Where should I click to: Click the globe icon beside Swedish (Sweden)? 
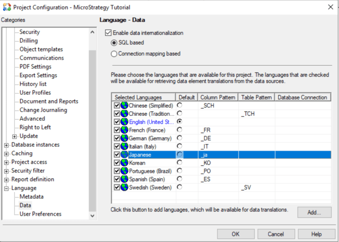124,187
